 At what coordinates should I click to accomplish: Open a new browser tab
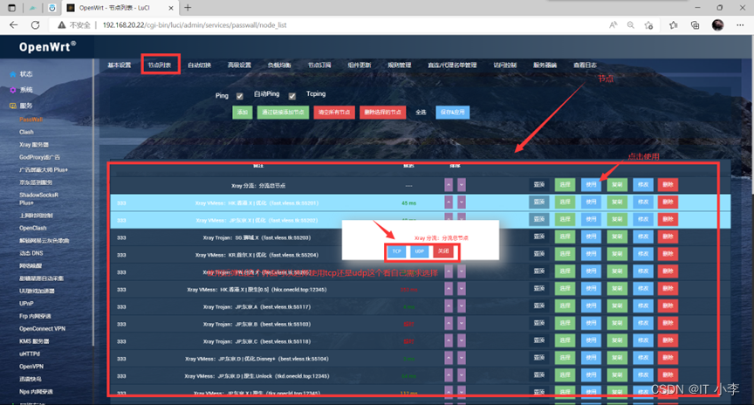pyautogui.click(x=188, y=8)
